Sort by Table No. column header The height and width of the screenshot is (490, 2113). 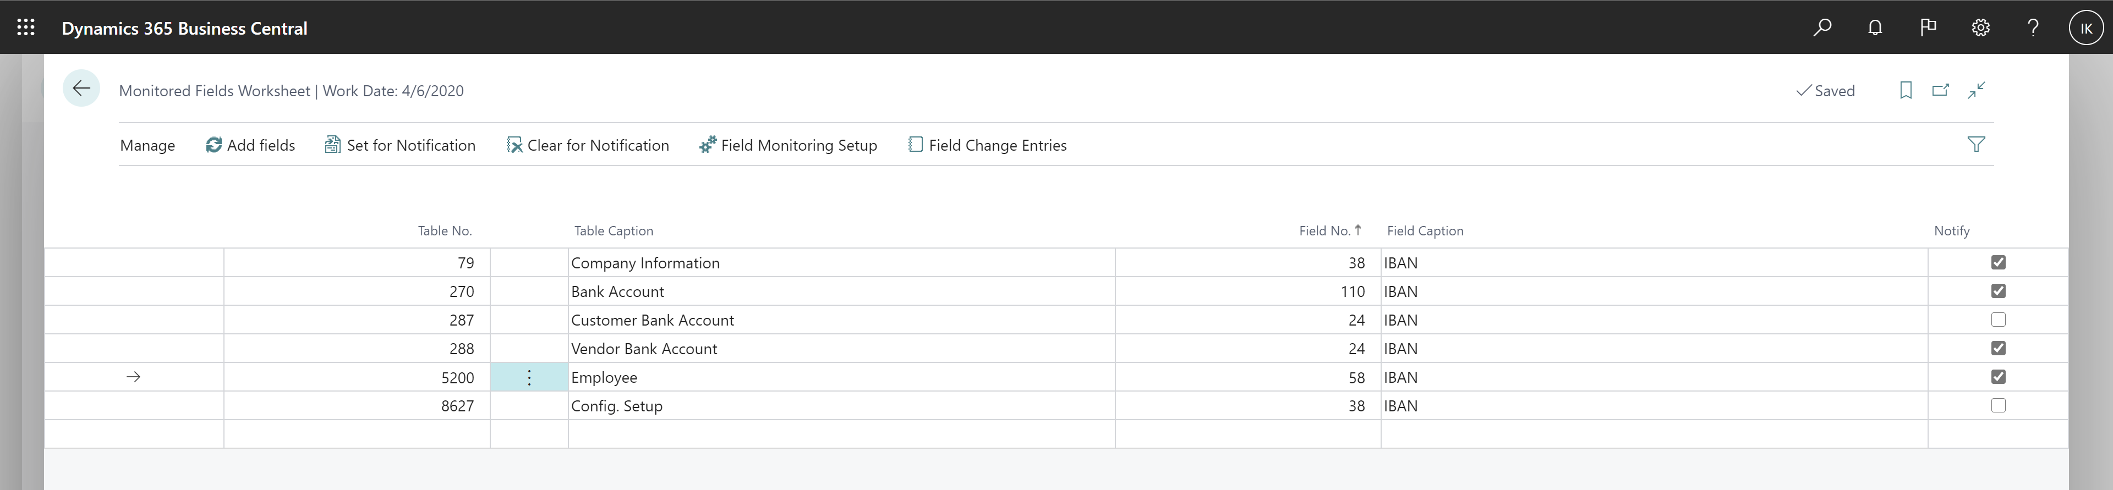point(445,231)
